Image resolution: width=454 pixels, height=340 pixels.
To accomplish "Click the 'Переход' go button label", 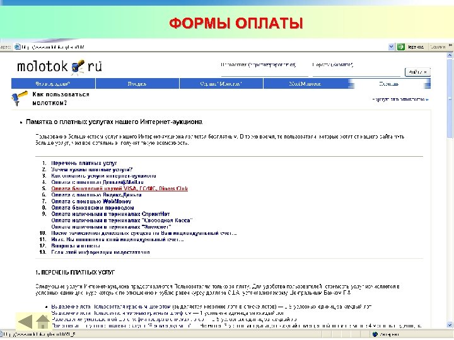I will (416, 47).
